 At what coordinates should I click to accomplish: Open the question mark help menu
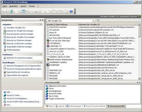pos(38,6)
